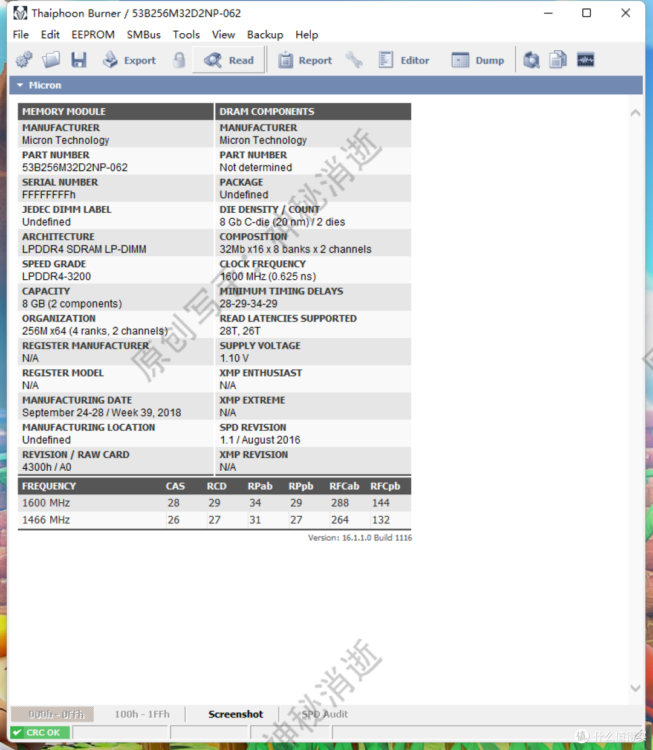
Task: Open the Editor from the toolbar
Action: [404, 60]
